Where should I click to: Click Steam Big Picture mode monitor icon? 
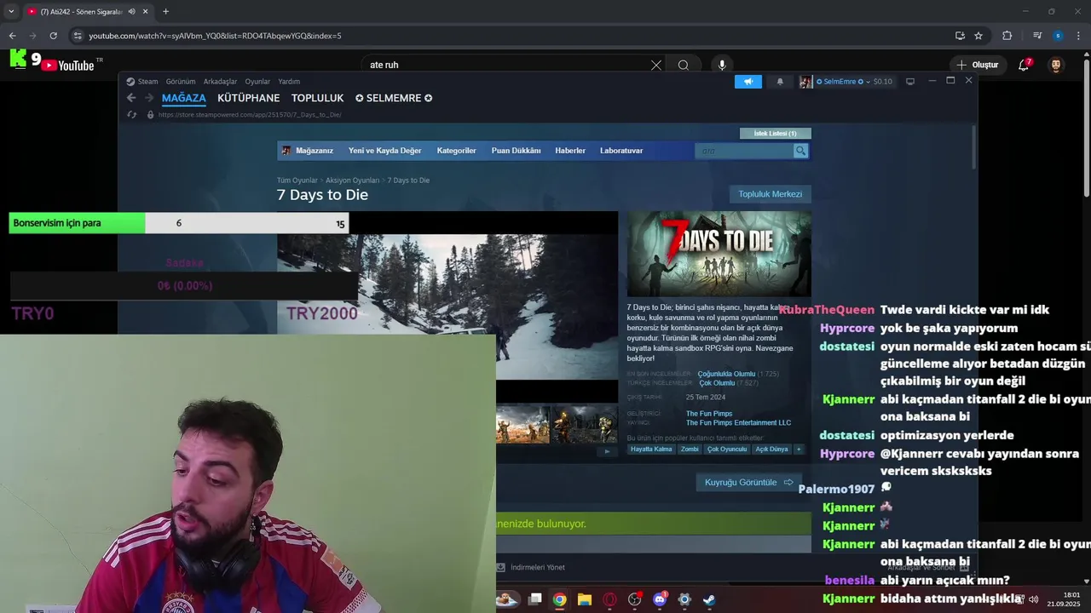pos(910,82)
